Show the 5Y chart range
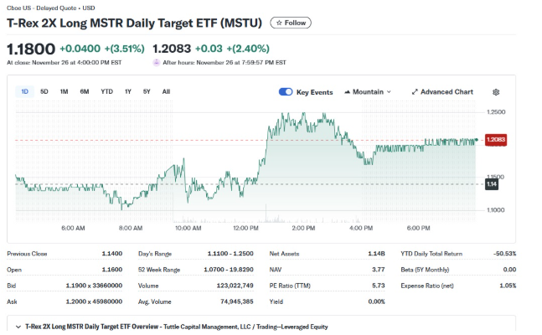The width and height of the screenshot is (542, 335). point(147,91)
